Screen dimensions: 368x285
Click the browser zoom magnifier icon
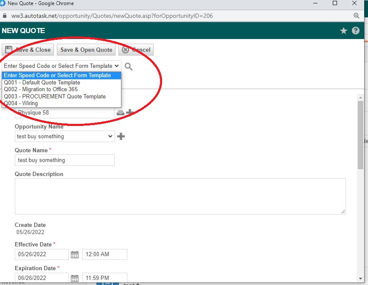click(357, 16)
